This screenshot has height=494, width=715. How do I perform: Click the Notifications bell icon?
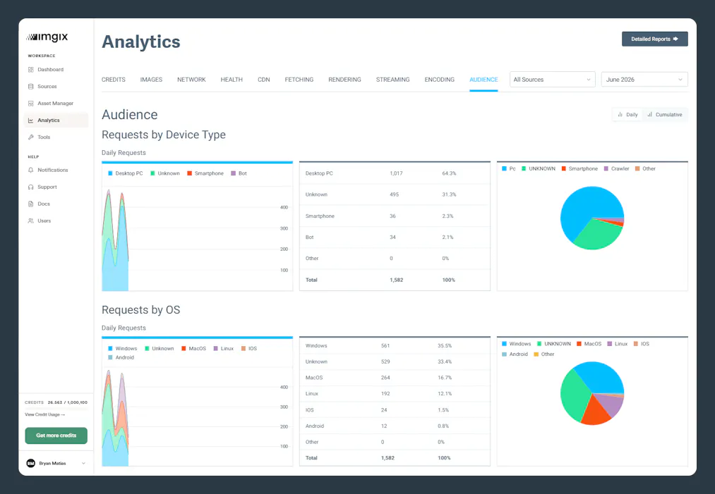click(x=30, y=170)
